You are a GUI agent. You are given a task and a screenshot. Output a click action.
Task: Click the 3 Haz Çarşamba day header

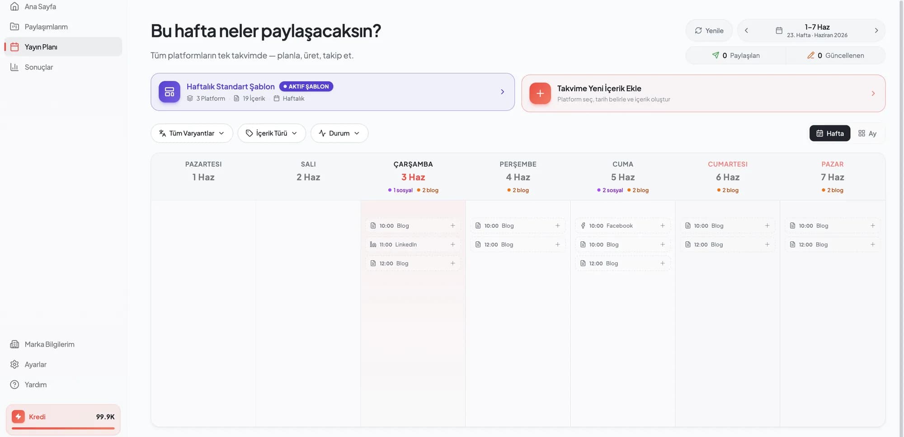pyautogui.click(x=413, y=177)
